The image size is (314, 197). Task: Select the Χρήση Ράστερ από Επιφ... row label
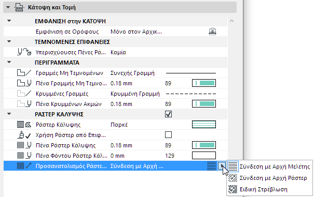click(x=71, y=135)
